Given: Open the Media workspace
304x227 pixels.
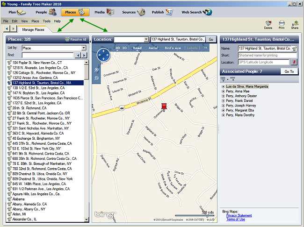Looking at the screenshot, I should (104, 12).
